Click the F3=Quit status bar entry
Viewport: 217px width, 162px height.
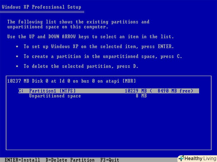point(110,160)
